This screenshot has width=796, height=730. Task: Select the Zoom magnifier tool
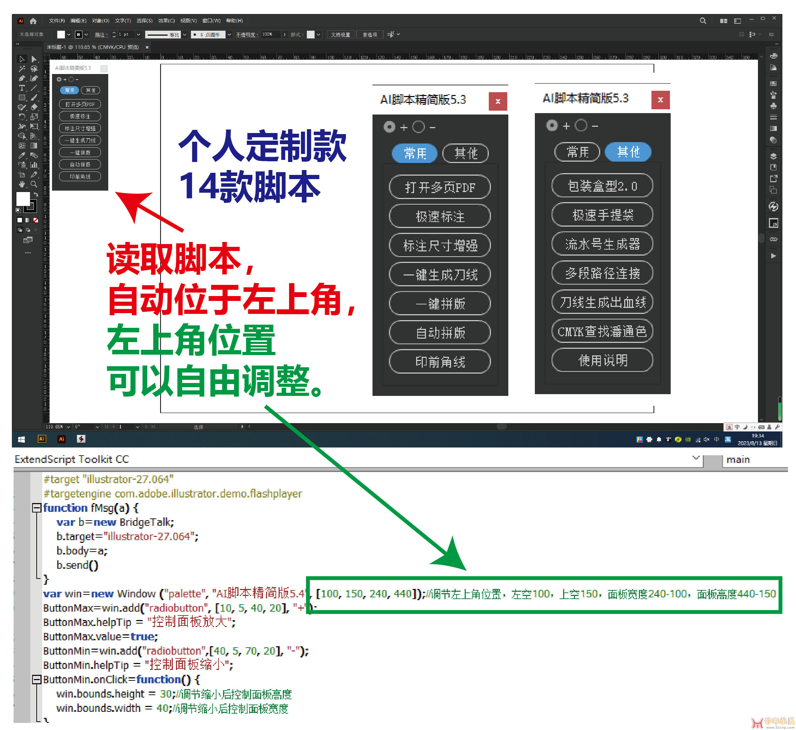tap(34, 184)
